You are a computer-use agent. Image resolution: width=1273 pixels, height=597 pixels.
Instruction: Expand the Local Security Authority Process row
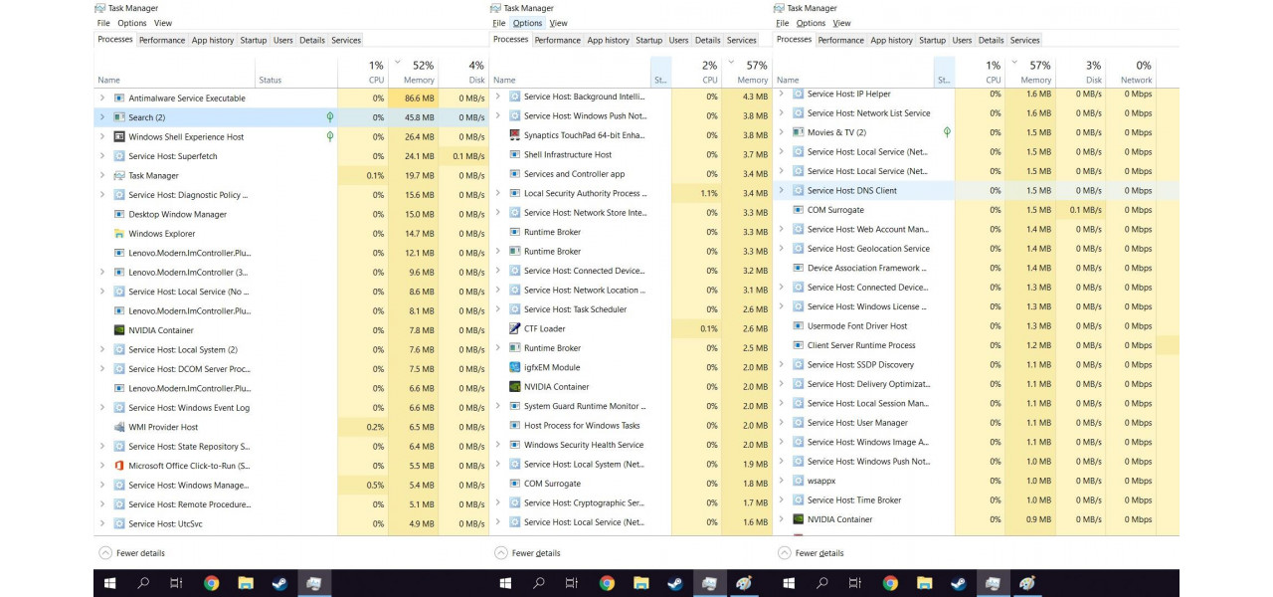[x=498, y=193]
